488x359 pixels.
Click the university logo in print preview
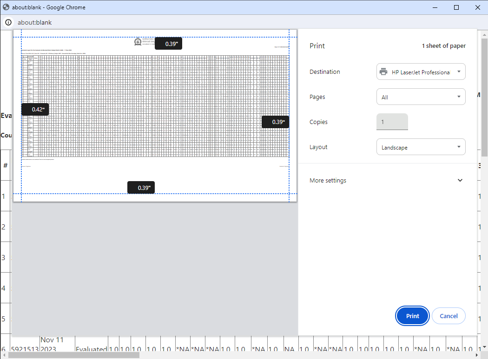point(138,42)
